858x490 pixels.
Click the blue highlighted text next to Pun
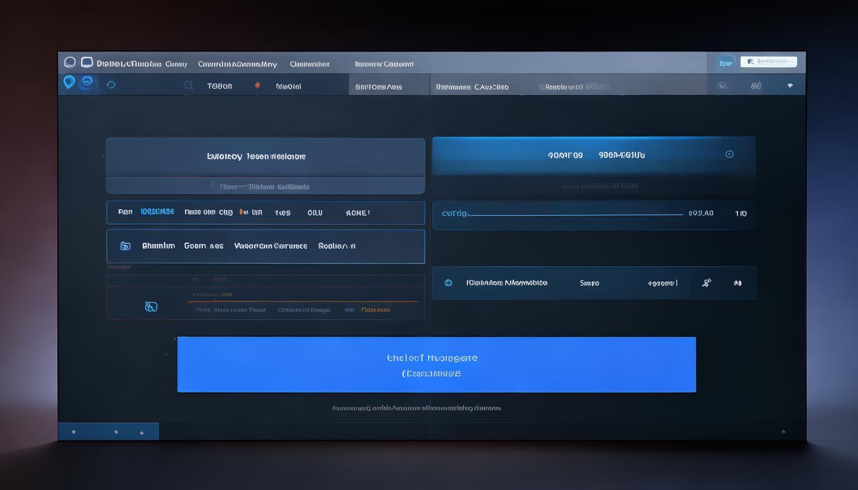point(157,212)
